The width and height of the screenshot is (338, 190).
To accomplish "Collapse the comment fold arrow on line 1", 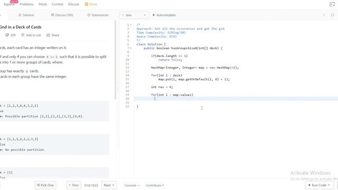I will 130,25.
